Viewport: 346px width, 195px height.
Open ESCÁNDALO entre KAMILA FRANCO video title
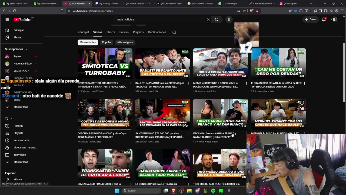215,135
